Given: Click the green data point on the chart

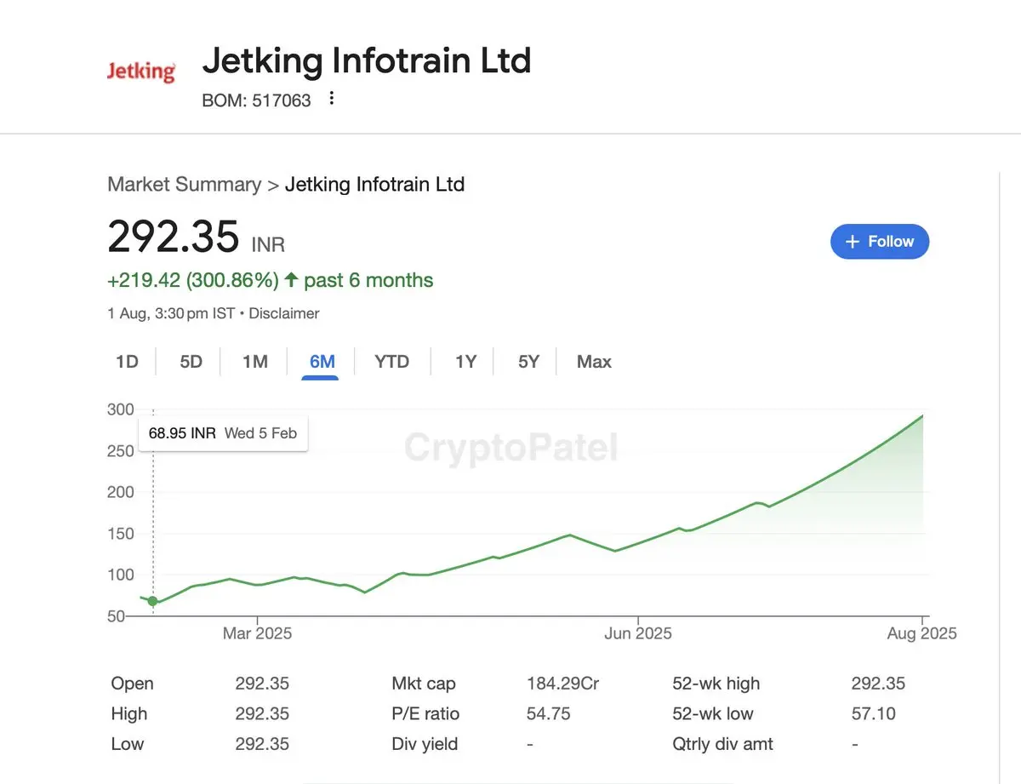Looking at the screenshot, I should coord(152,601).
